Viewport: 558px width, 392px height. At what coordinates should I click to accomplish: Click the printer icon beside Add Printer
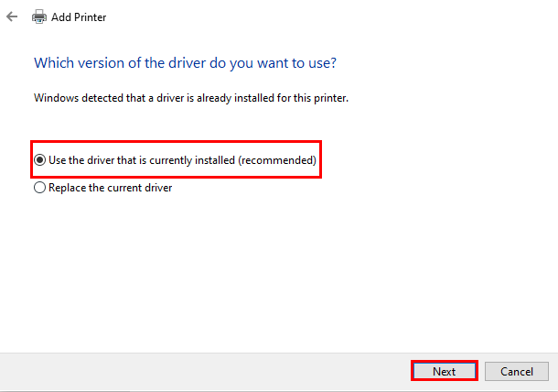39,16
